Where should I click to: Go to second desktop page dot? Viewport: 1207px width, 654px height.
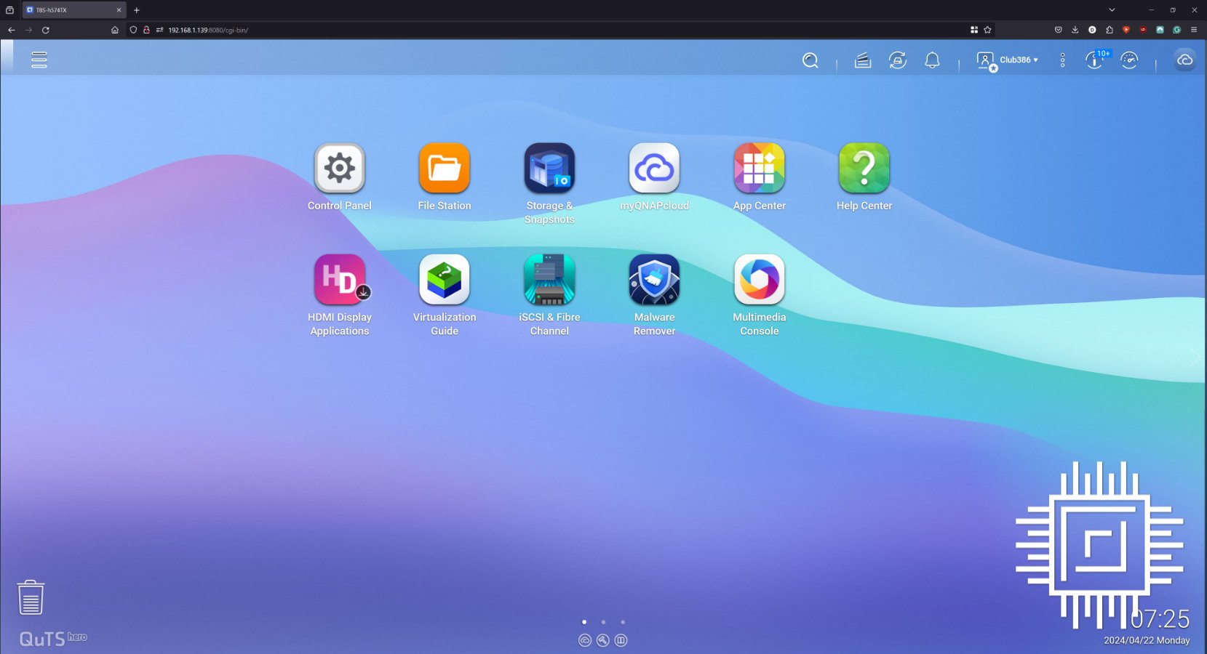tap(603, 622)
